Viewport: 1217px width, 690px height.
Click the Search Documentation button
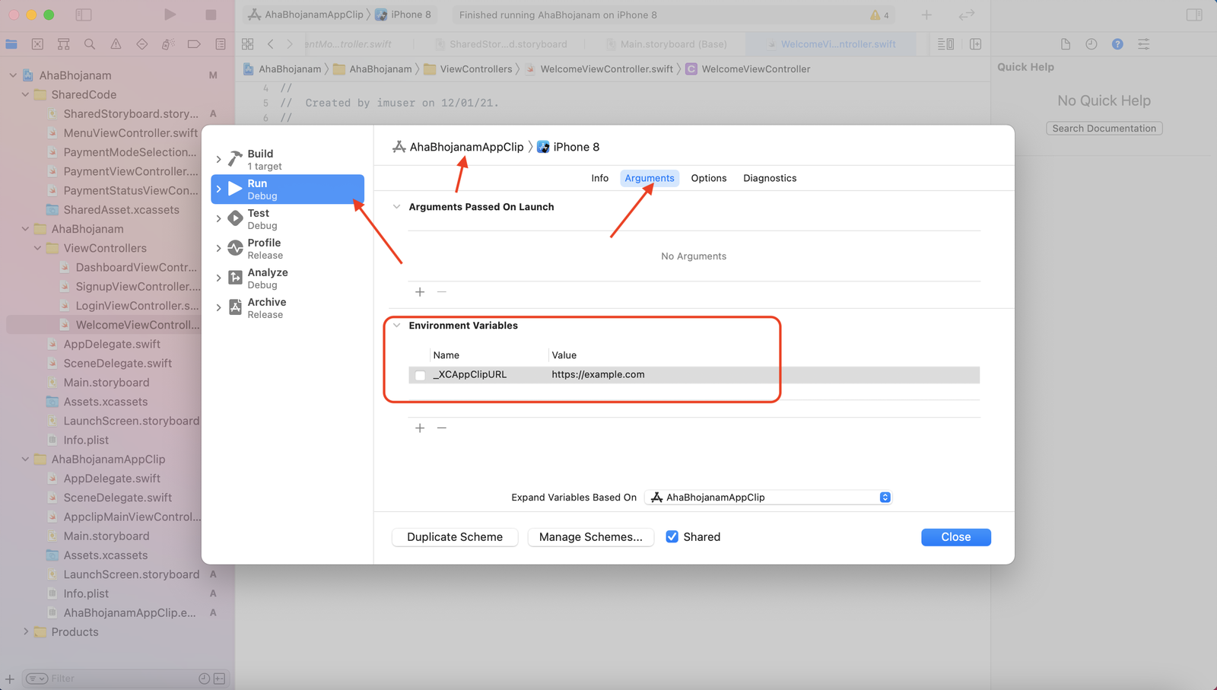(x=1104, y=129)
